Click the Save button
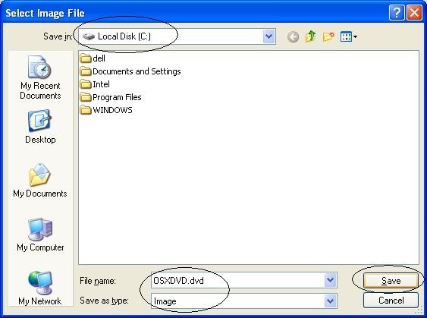 (x=391, y=280)
